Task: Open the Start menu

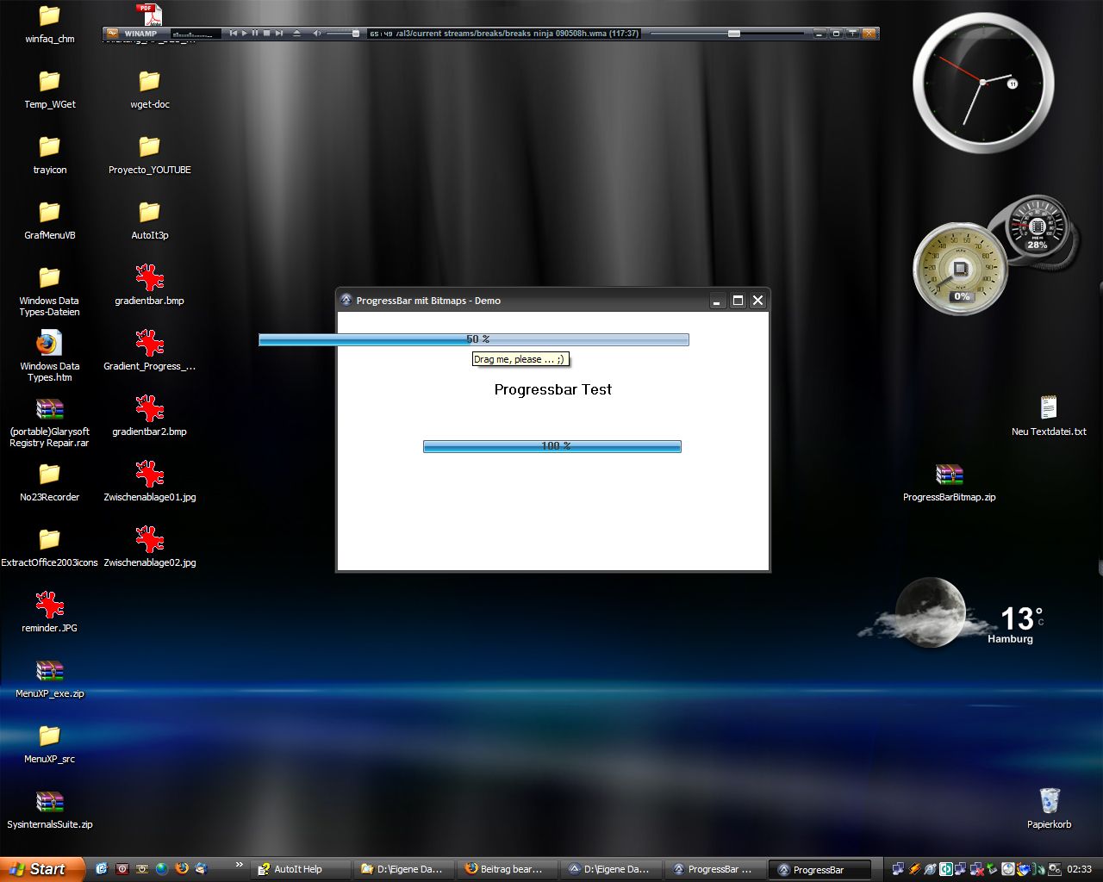Action: pos(41,869)
